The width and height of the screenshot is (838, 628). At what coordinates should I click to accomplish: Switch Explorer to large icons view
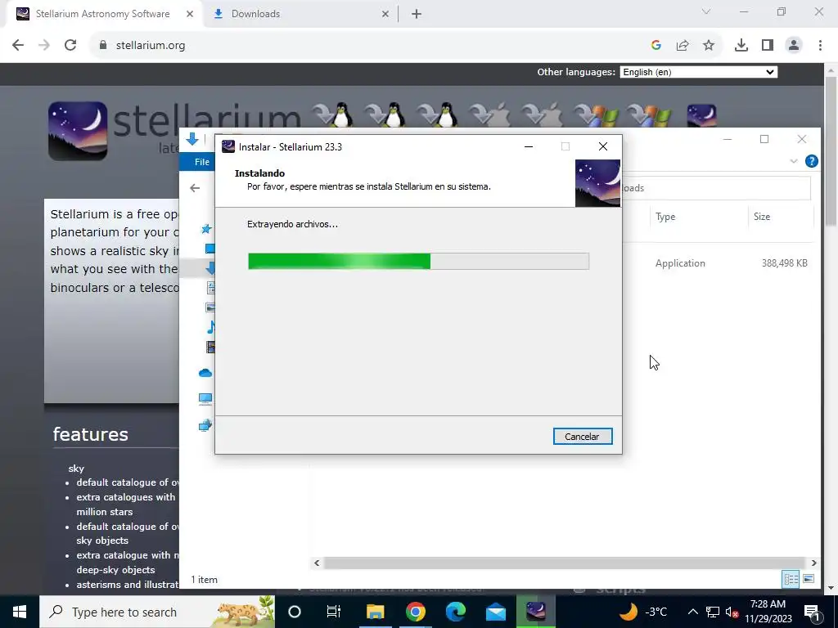point(809,579)
